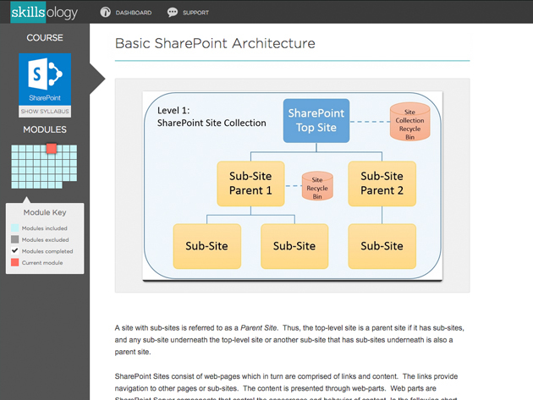533x400 pixels.
Task: Click the Basic SharePoint Architecture heading
Action: tap(215, 43)
